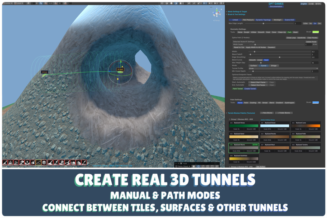Screen dimensions: 327x218
Task: Activate the Rect tool in Tools overlay
Action: 212,166
